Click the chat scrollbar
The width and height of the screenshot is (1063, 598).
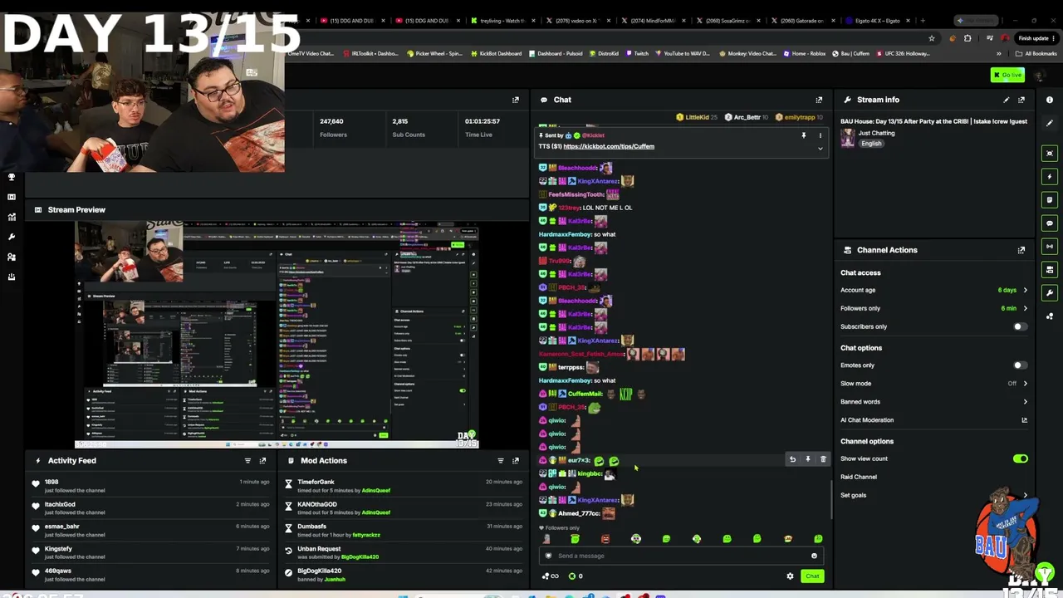[x=831, y=498]
